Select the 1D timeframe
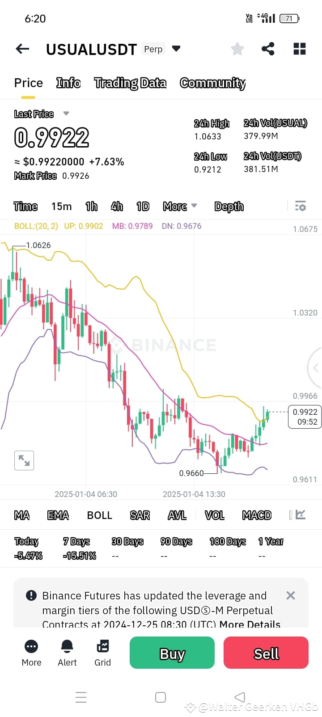Screen dimensions: 322x717 [x=143, y=206]
